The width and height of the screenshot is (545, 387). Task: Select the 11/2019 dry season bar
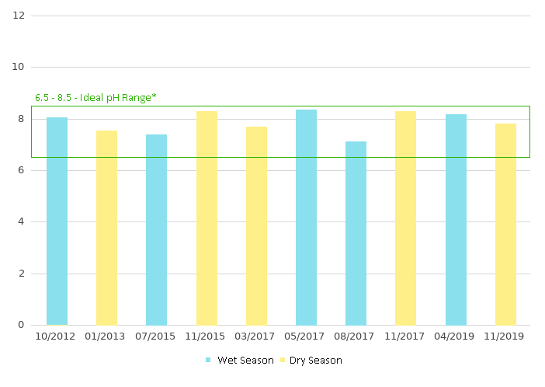[x=505, y=225]
